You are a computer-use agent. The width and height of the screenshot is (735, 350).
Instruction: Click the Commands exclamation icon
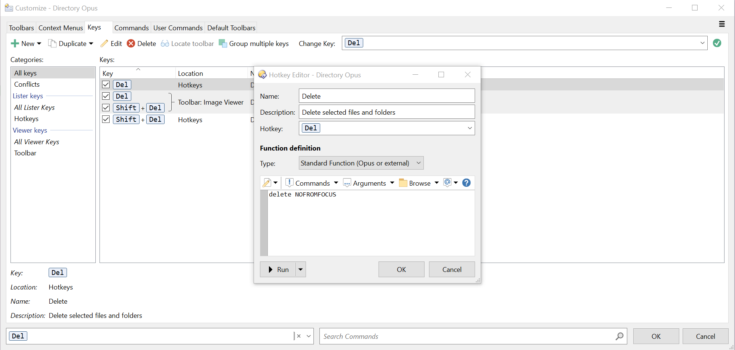(x=289, y=183)
